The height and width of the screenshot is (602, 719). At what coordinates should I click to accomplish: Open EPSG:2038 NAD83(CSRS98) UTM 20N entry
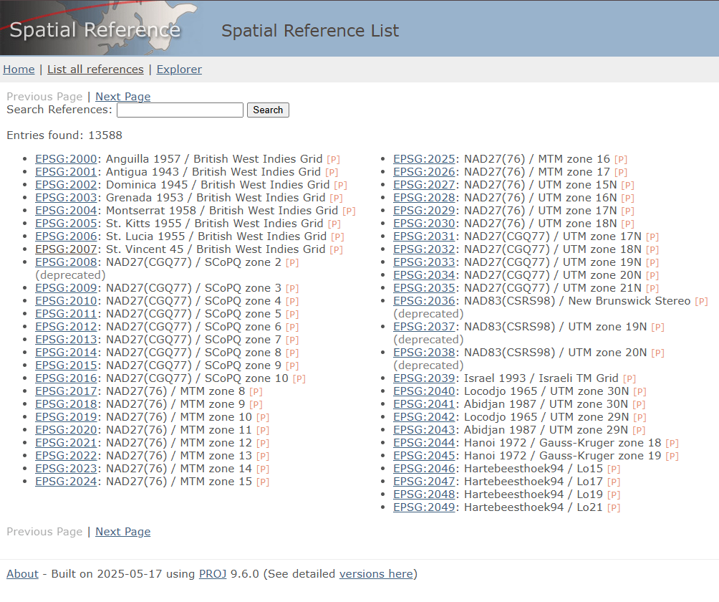pyautogui.click(x=424, y=353)
